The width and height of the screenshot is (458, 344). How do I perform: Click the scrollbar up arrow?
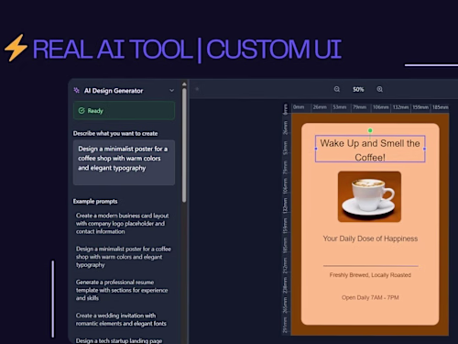click(x=184, y=84)
